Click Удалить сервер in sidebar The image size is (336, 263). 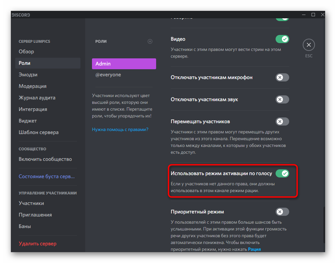tap(38, 244)
